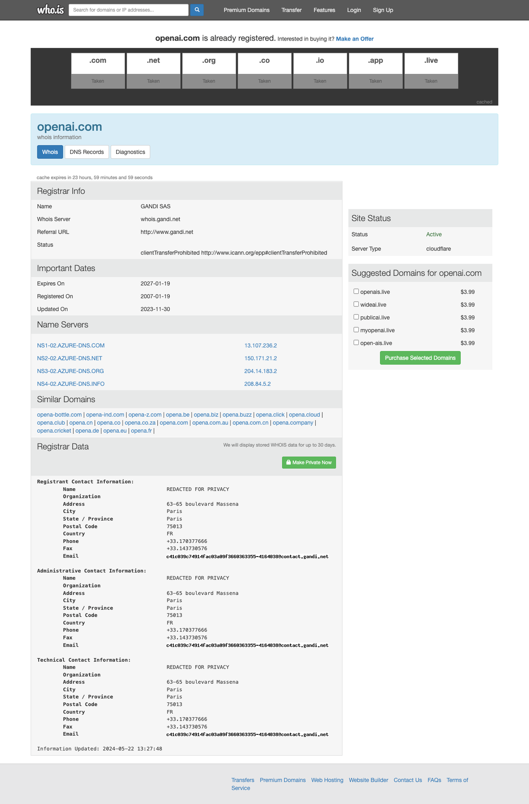Focus the domain search field
Screen dimensions: 529x804
point(129,10)
